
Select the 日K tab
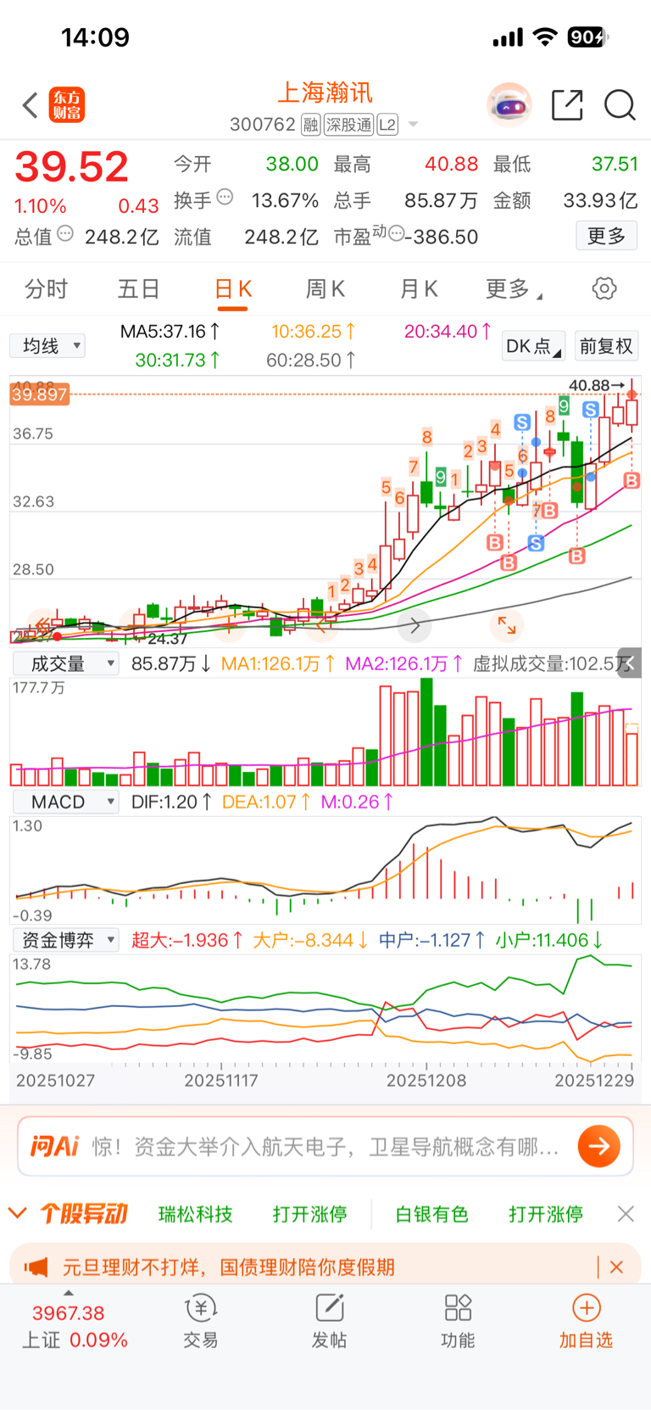pyautogui.click(x=232, y=289)
